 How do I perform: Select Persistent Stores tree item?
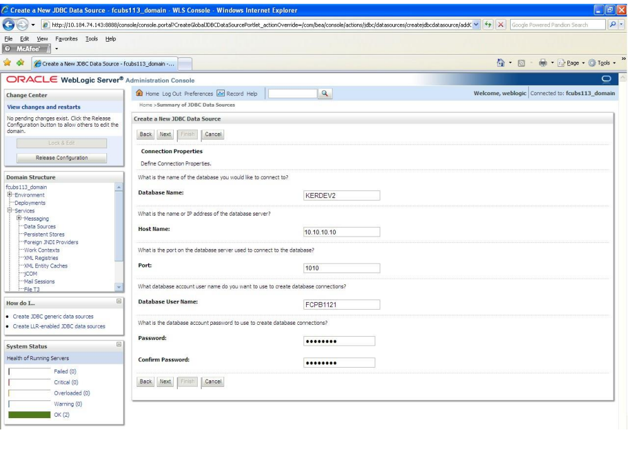pos(44,234)
